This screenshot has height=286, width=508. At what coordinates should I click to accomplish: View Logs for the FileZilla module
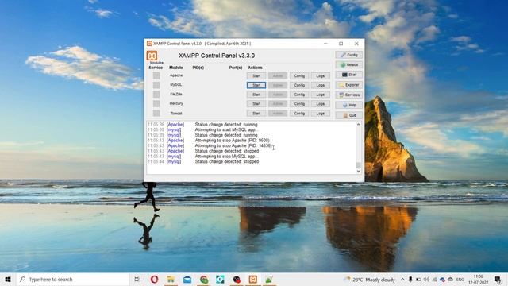[321, 95]
